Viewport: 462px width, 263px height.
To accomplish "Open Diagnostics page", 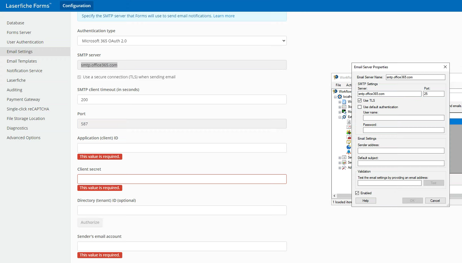I will [17, 128].
